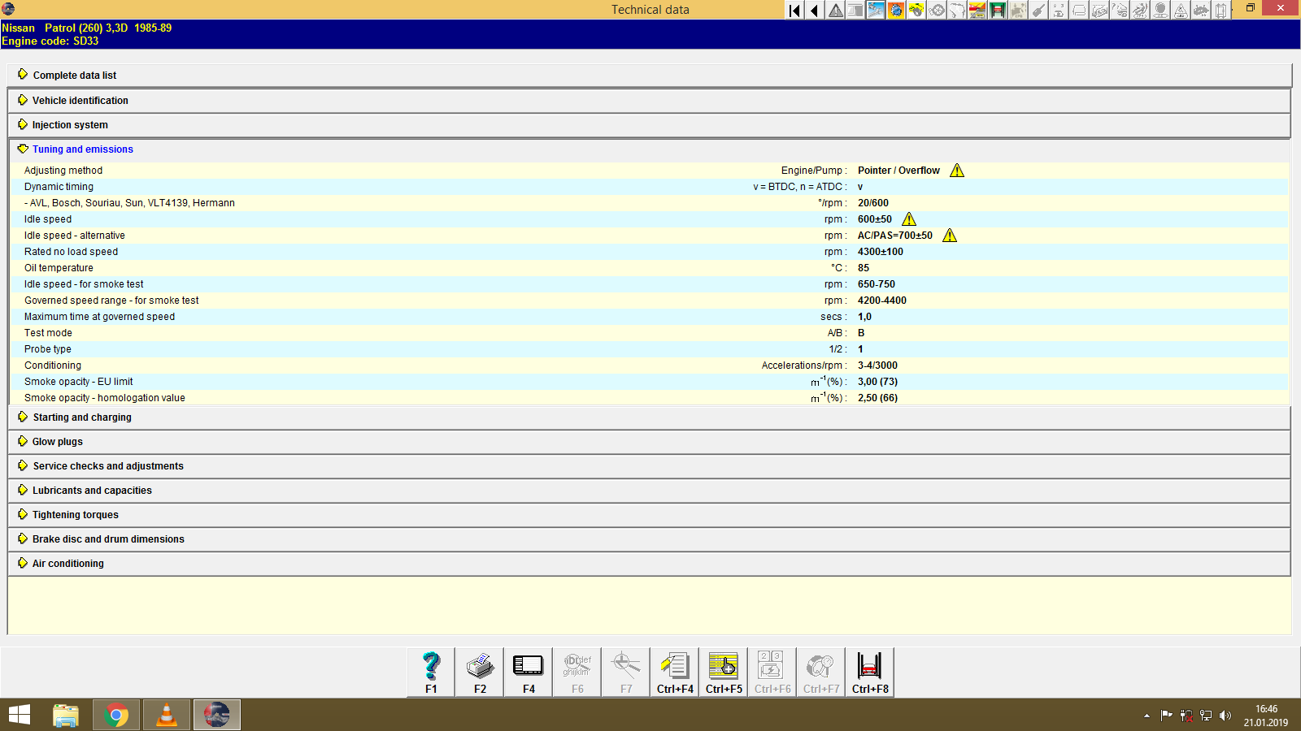Click warning icon next to Pointer / Overflow value
1301x731 pixels.
[958, 171]
